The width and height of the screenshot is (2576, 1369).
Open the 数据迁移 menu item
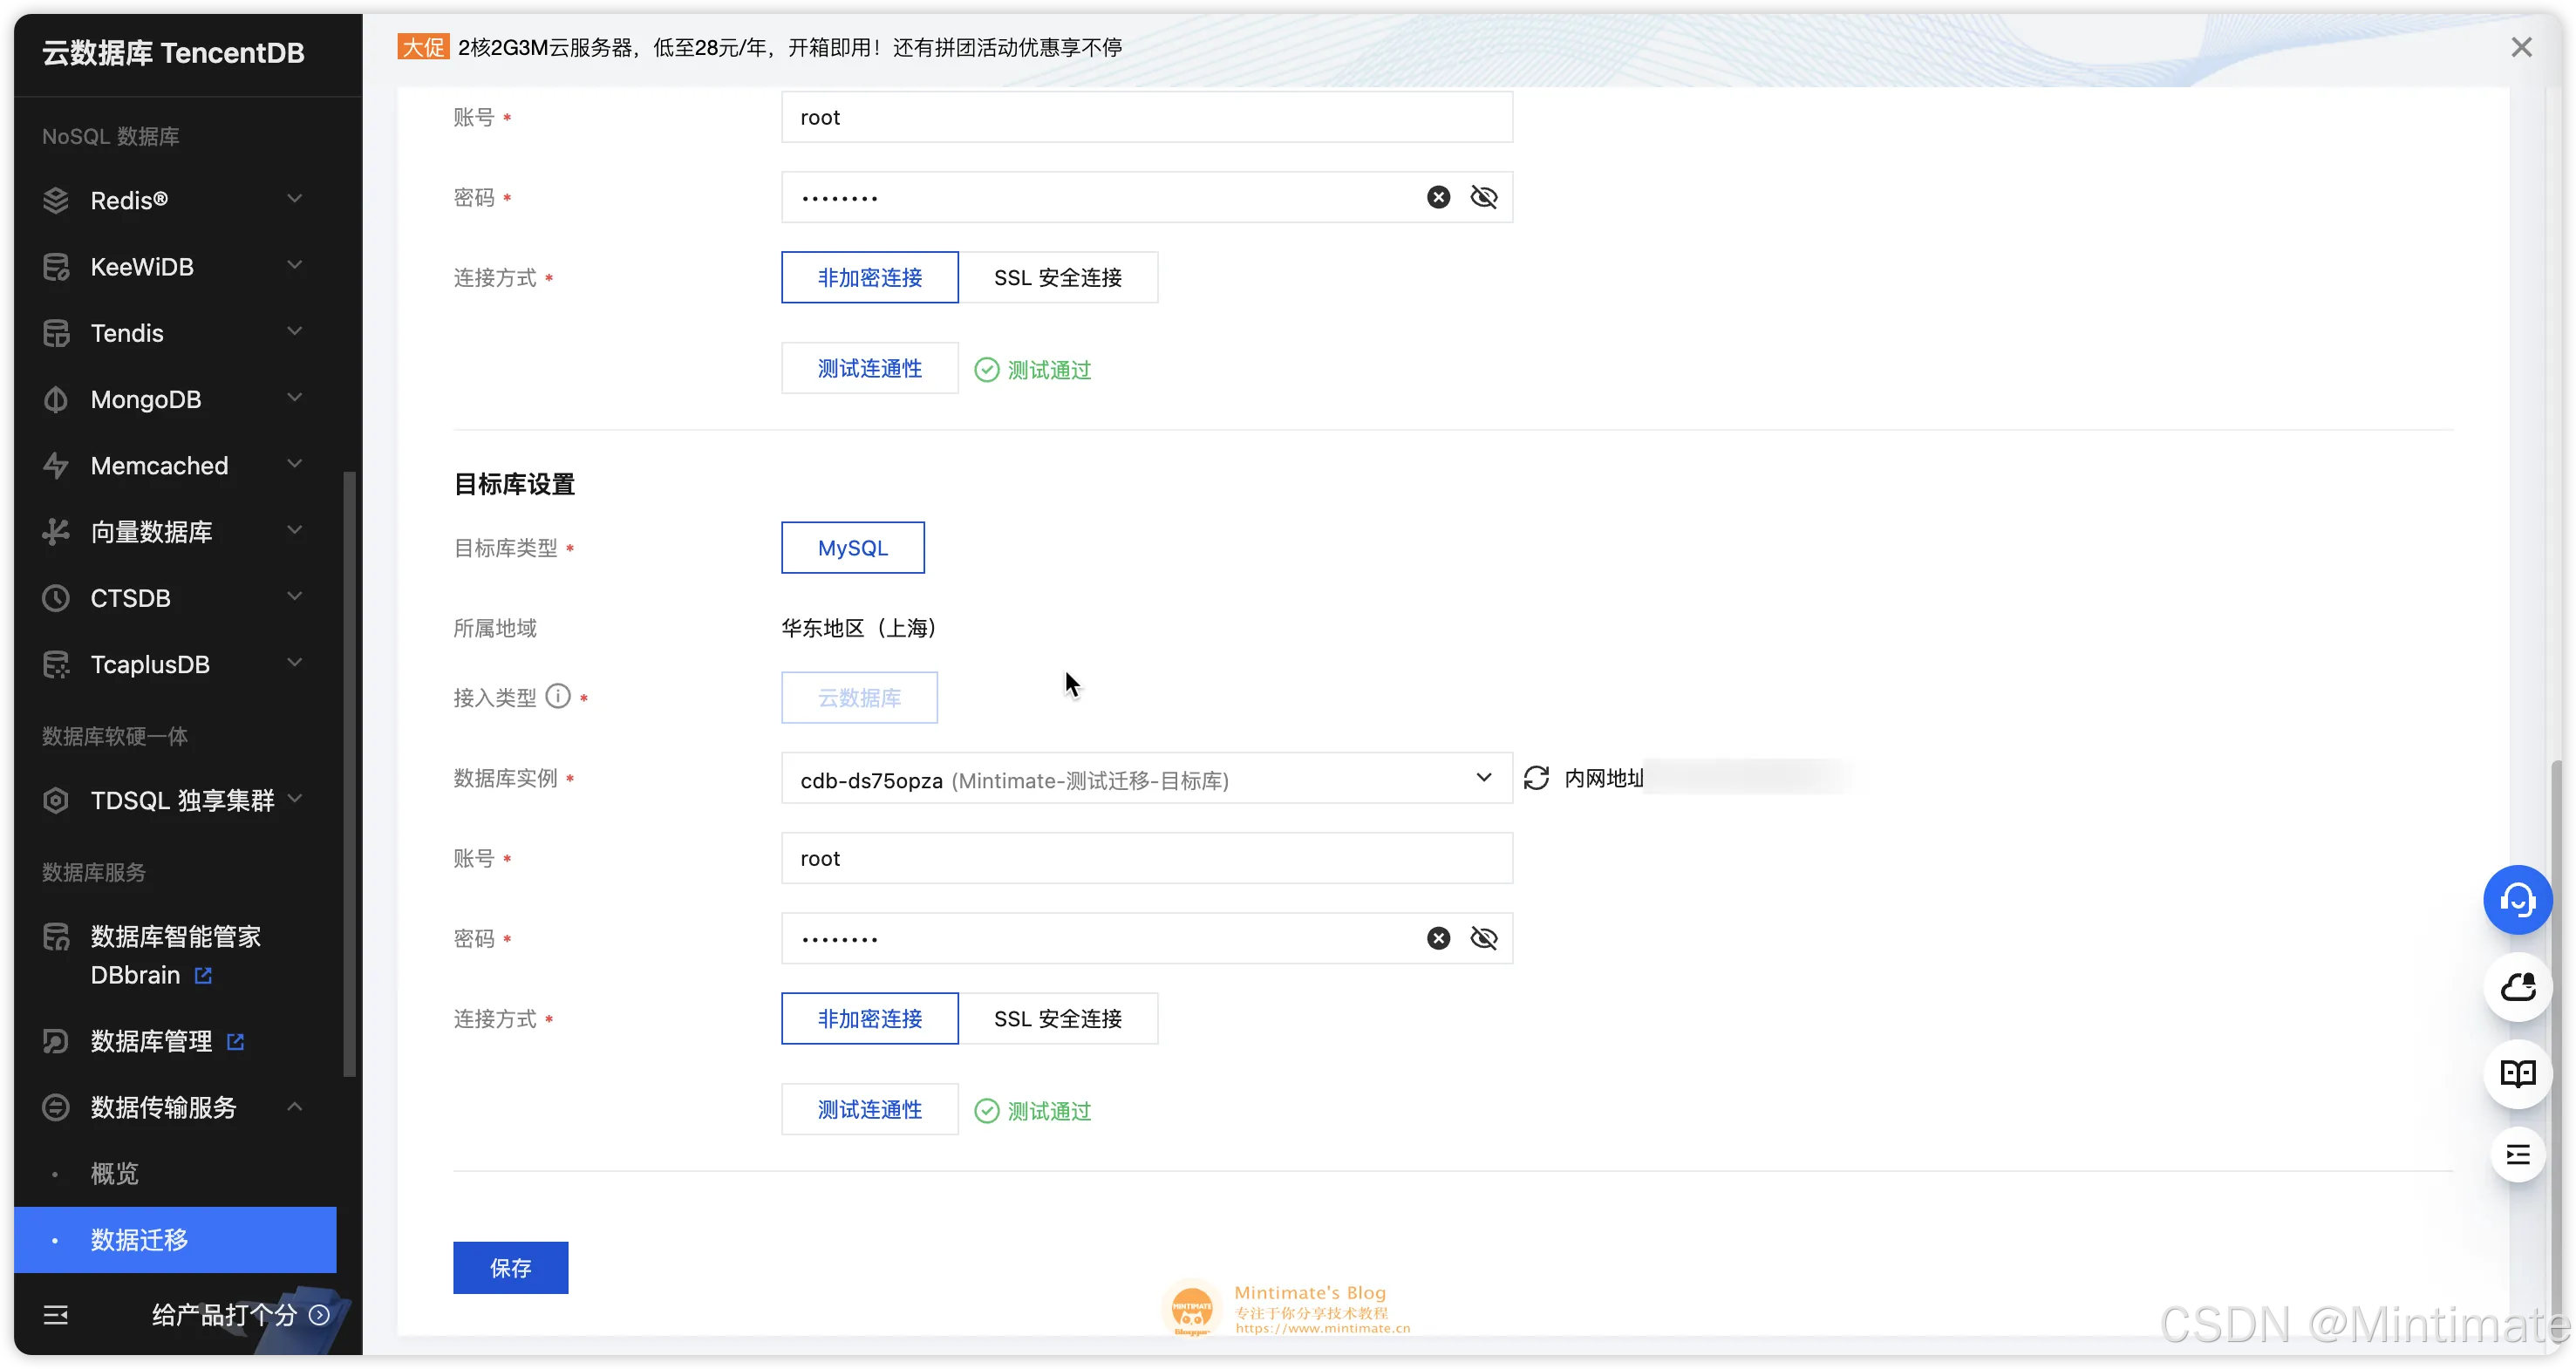point(175,1239)
